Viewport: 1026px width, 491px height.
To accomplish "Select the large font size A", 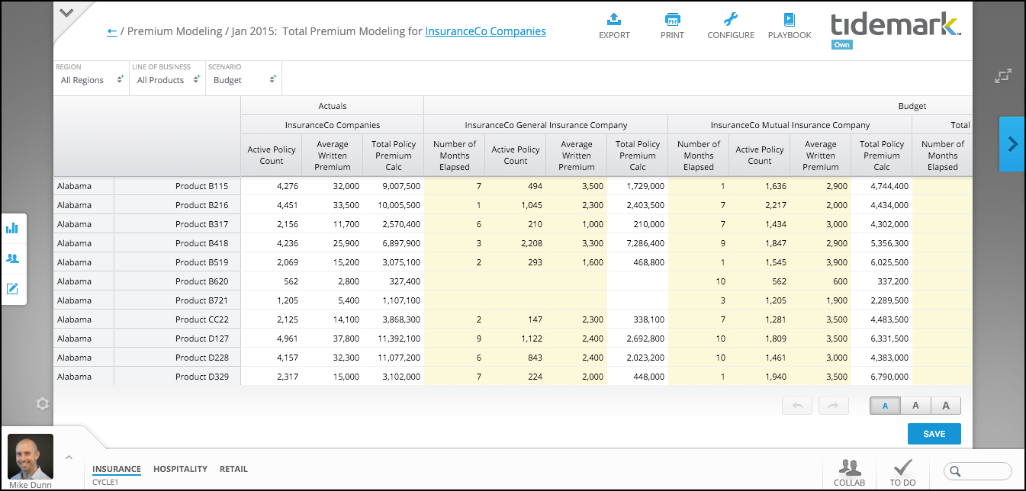I will coord(946,406).
